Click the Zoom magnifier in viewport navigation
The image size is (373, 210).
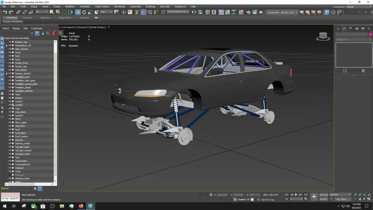pos(355,195)
